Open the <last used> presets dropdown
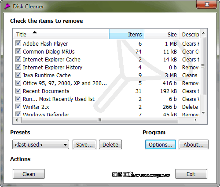Screen dimensions: 220x187 pyautogui.click(x=40, y=144)
